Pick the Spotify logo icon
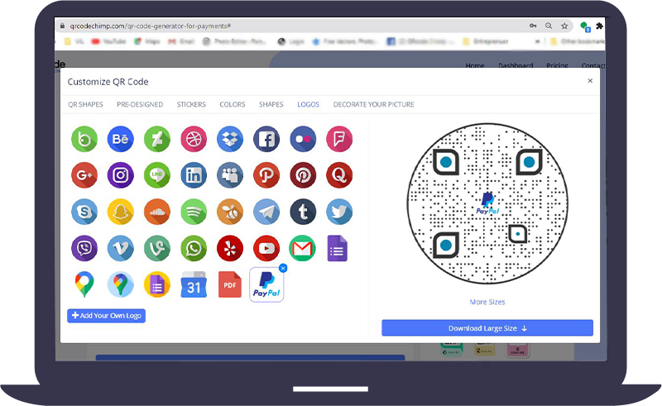The image size is (662, 406). [x=193, y=212]
